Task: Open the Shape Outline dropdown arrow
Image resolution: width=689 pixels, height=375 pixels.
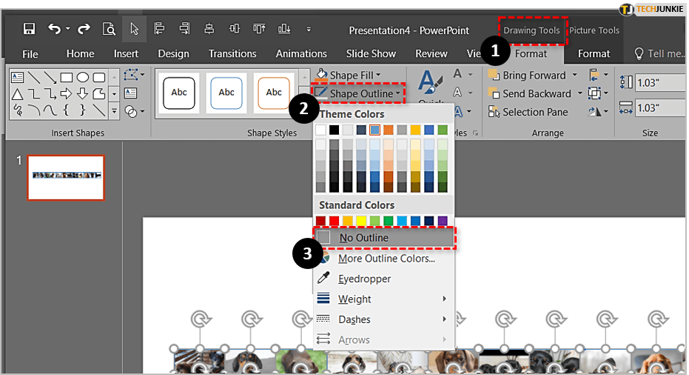Action: click(x=400, y=94)
